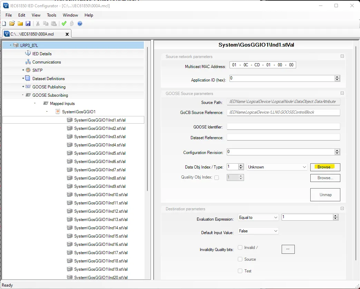Validate configuration with the green check icon
The width and height of the screenshot is (360, 289).
pos(64,23)
